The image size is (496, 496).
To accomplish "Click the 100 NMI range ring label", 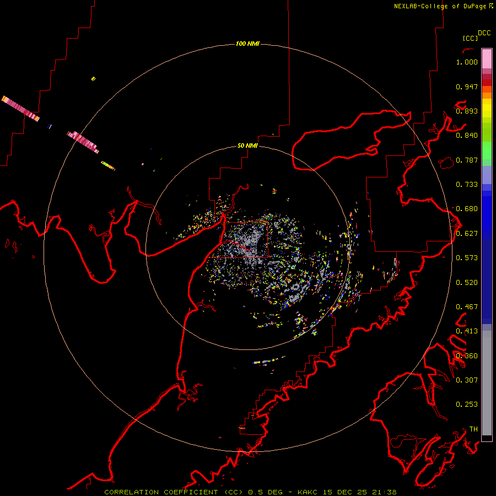I will pos(247,44).
